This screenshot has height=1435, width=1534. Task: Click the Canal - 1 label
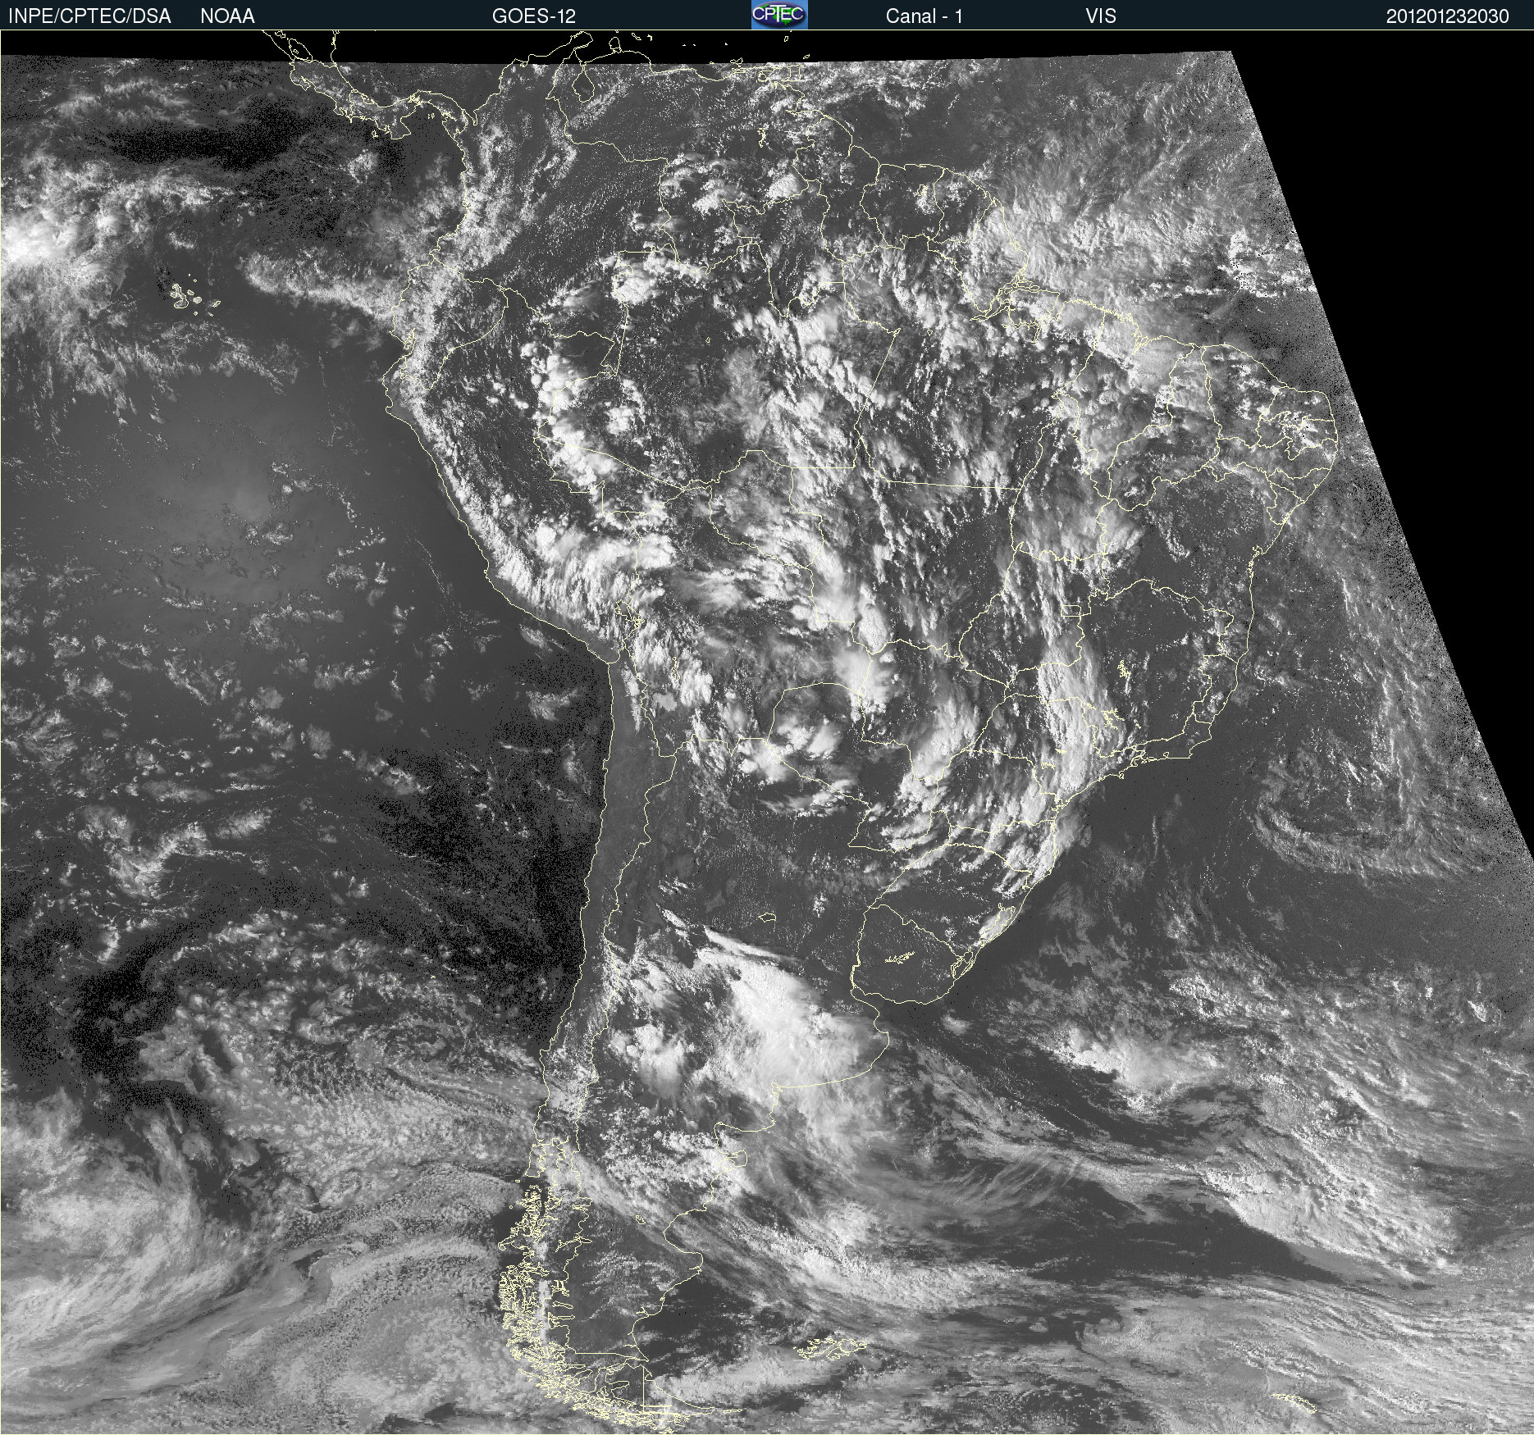tap(924, 16)
